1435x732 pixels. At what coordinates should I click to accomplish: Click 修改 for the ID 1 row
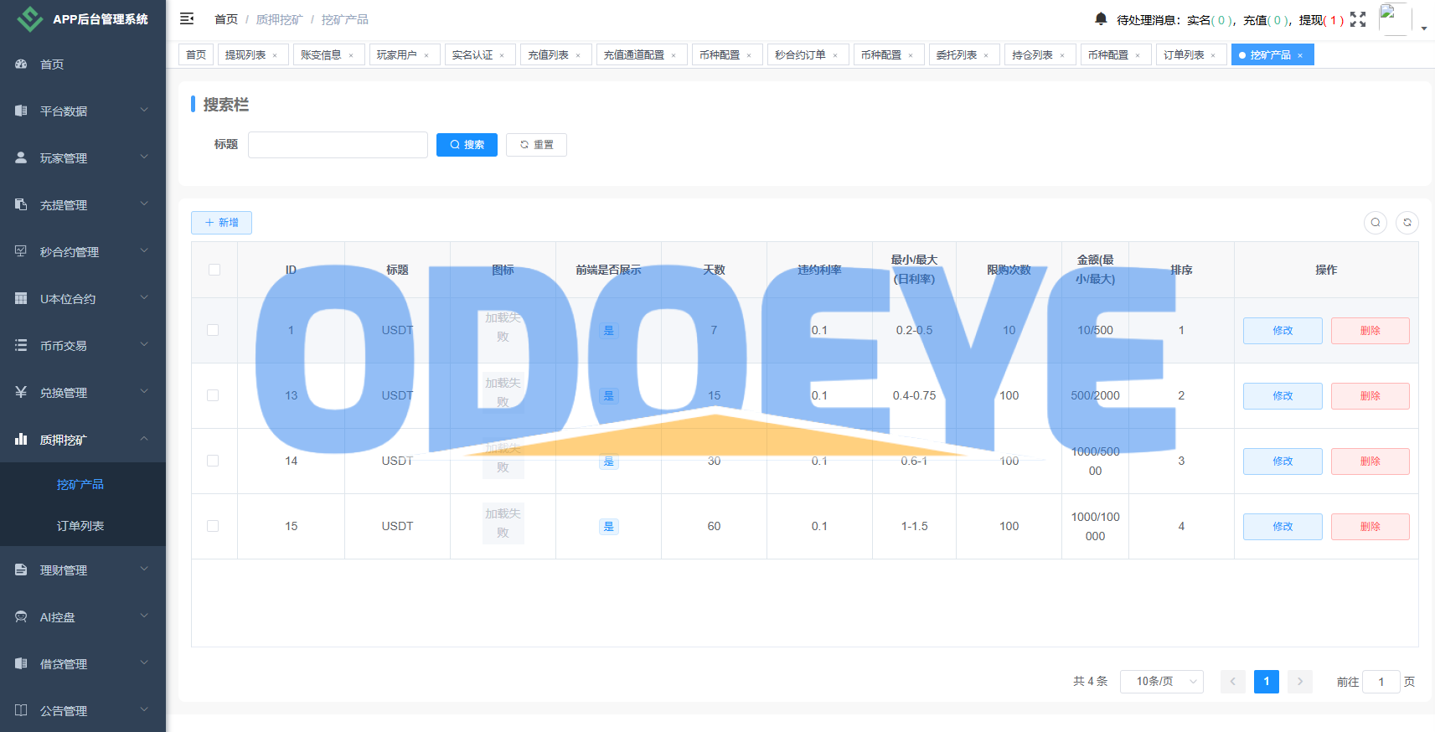(x=1283, y=331)
